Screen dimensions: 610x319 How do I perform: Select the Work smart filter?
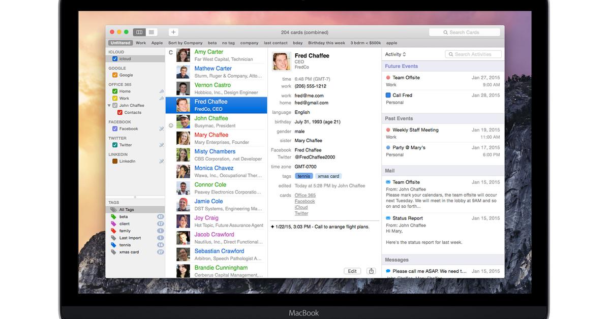pyautogui.click(x=141, y=43)
